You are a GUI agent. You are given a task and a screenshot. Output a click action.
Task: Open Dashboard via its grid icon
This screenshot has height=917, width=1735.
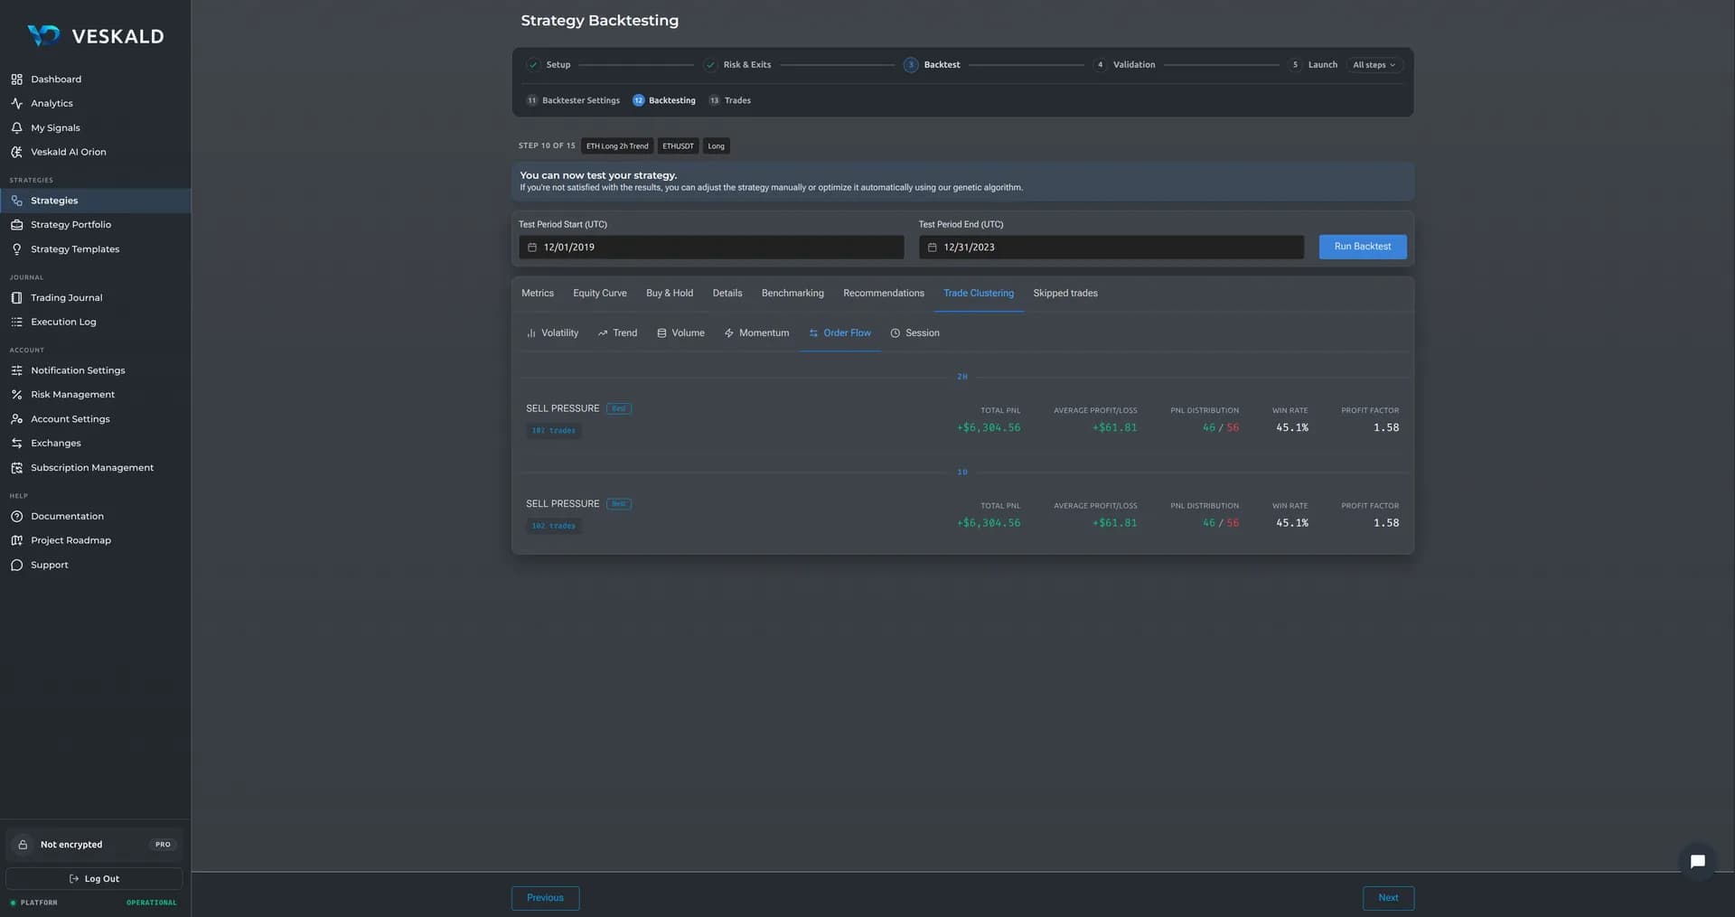coord(16,80)
